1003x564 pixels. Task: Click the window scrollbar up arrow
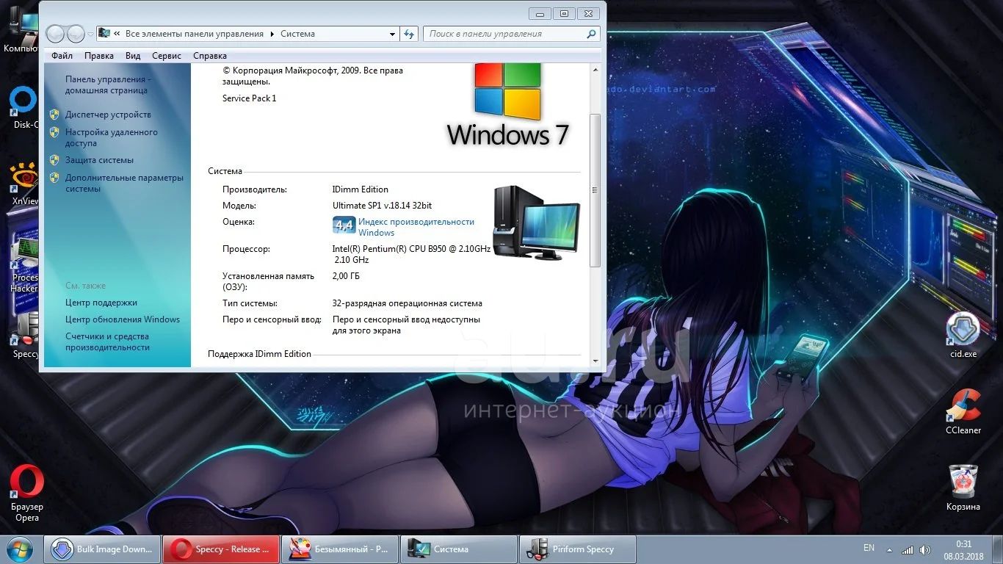[x=595, y=70]
